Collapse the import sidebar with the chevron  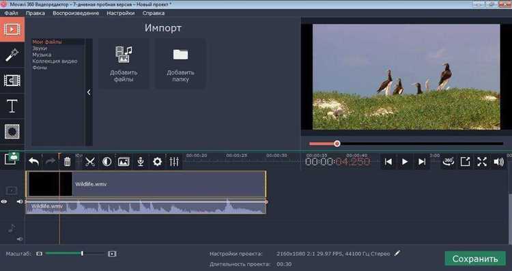(x=89, y=92)
